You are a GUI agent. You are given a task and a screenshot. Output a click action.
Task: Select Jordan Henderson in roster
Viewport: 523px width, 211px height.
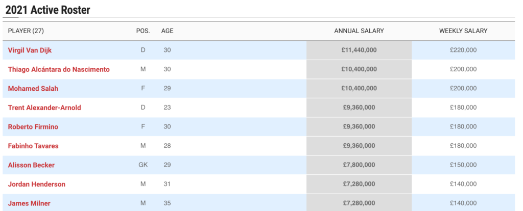coord(37,184)
